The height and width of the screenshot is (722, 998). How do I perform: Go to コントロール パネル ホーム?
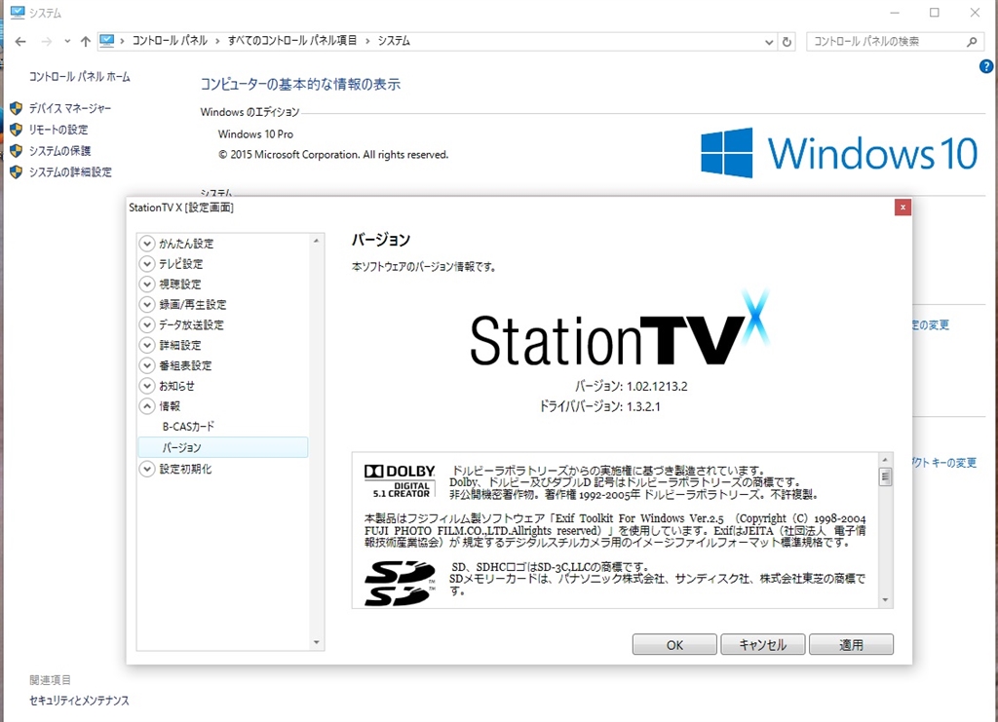point(80,77)
